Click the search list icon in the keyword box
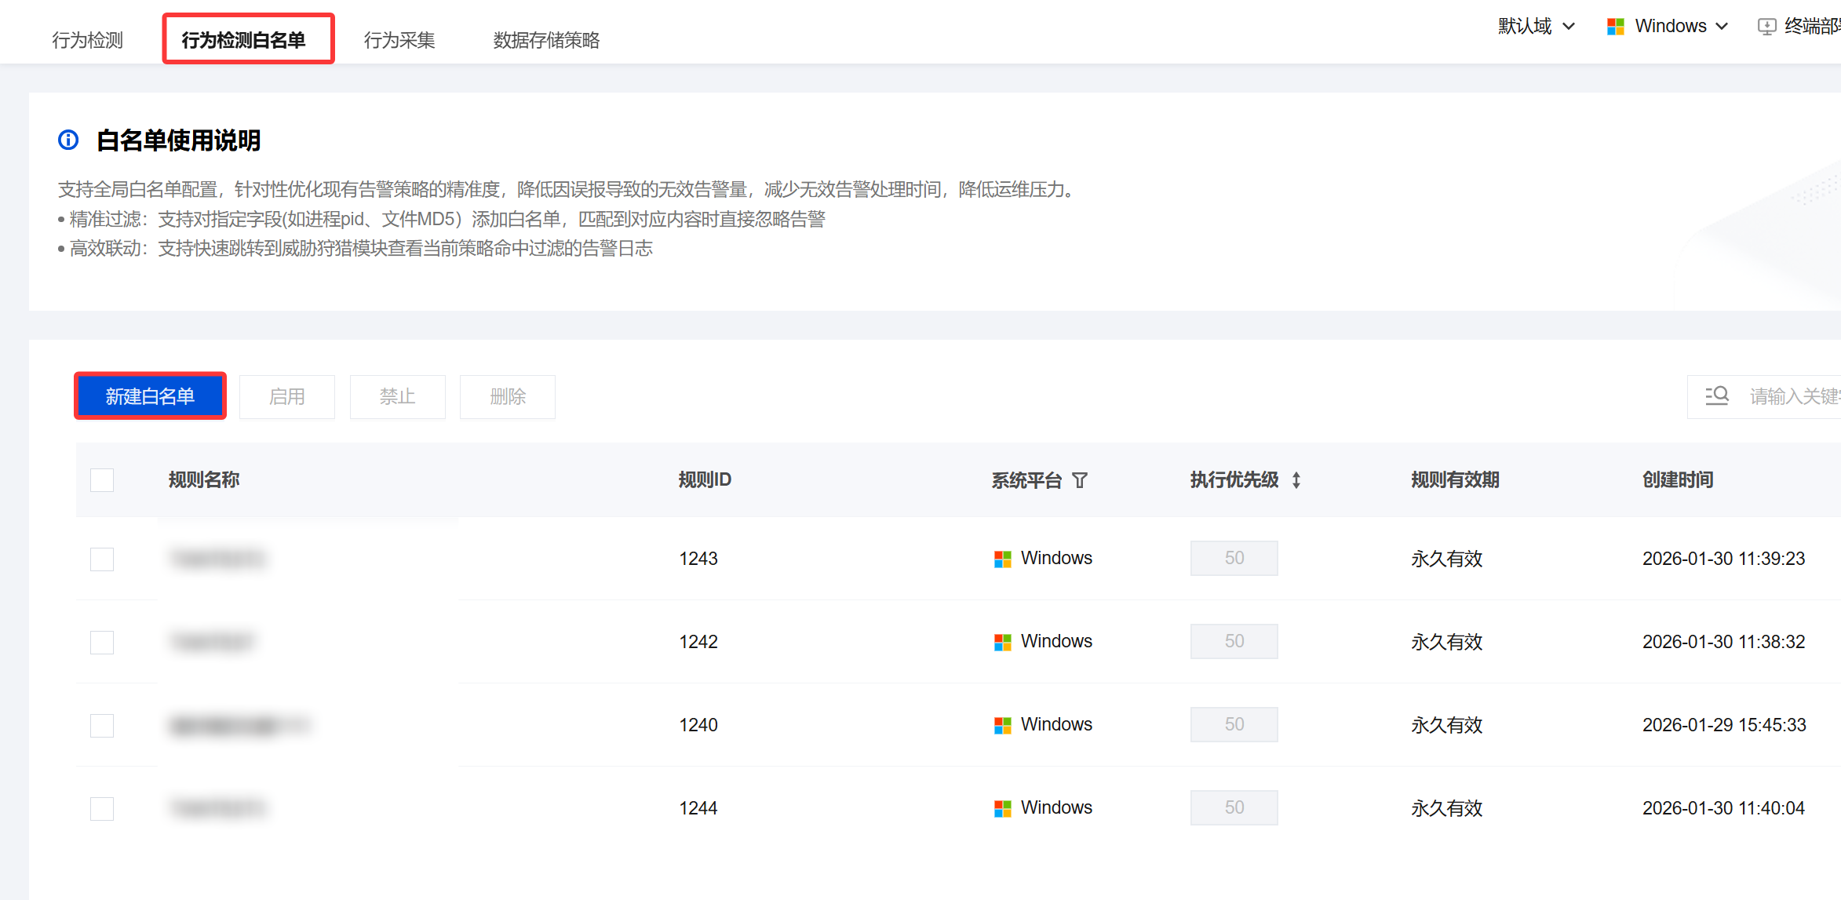The image size is (1841, 900). click(x=1716, y=396)
